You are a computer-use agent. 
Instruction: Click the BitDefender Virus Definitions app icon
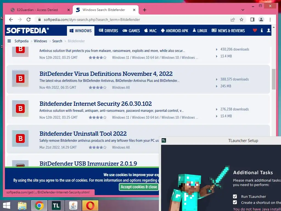pyautogui.click(x=20, y=78)
